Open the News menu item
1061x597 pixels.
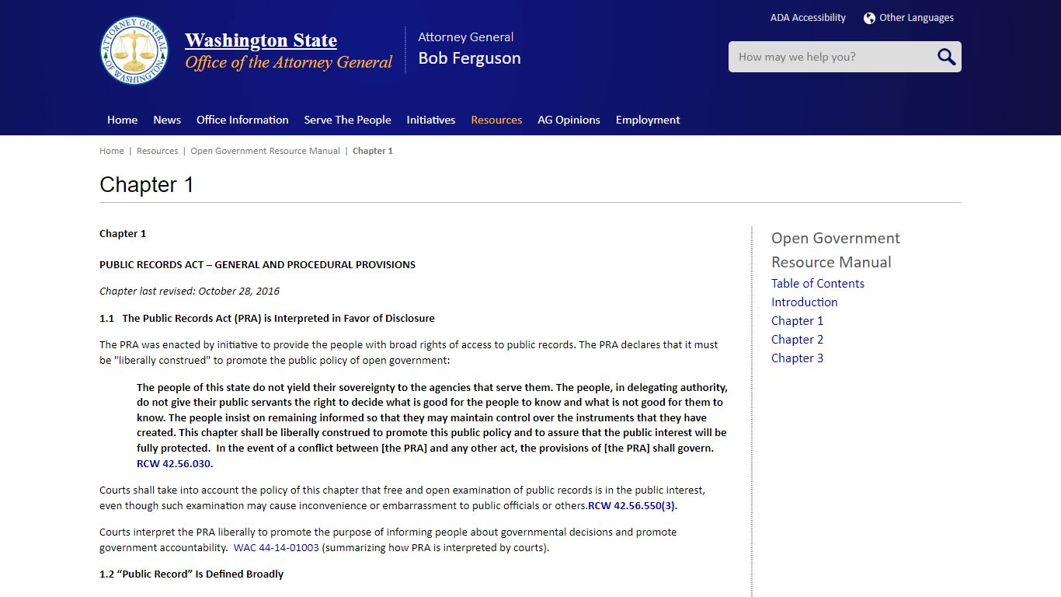[x=167, y=120]
